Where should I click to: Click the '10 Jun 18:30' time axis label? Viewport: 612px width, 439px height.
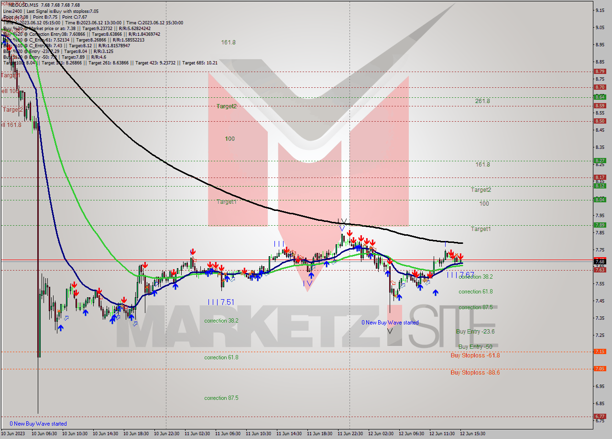pos(136,434)
